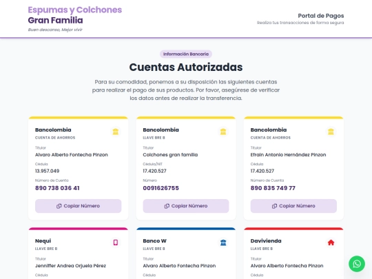Click bank icon on Efrain Hernández Bancolombia card
Image resolution: width=372 pixels, height=279 pixels.
pyautogui.click(x=331, y=132)
